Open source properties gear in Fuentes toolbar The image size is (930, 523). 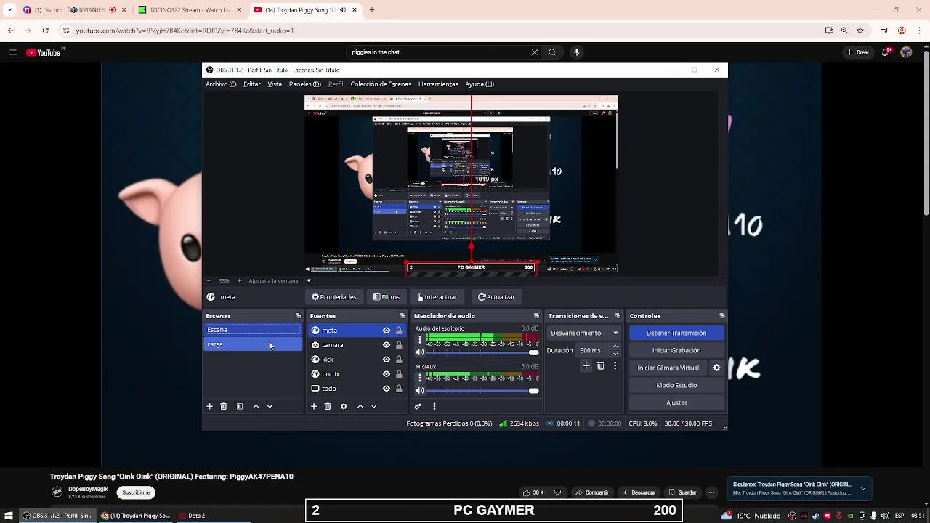[344, 407]
